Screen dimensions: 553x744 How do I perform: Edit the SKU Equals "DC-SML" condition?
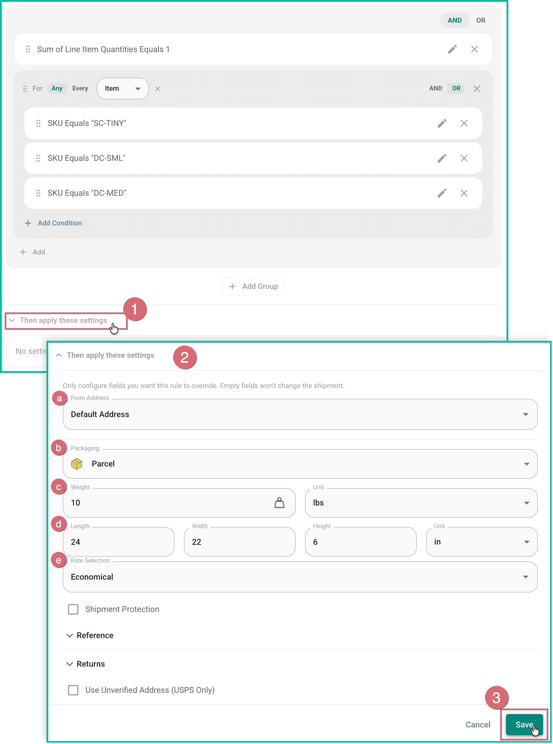442,158
